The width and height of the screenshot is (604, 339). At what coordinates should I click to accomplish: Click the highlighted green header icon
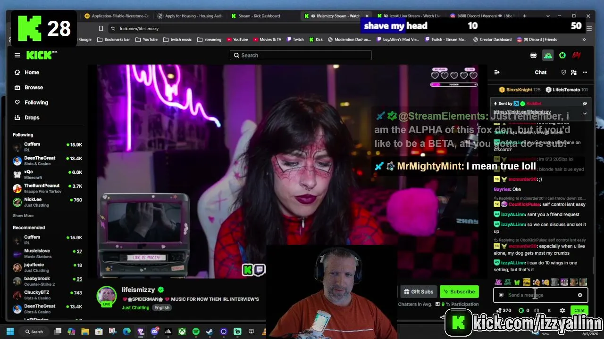tap(548, 56)
